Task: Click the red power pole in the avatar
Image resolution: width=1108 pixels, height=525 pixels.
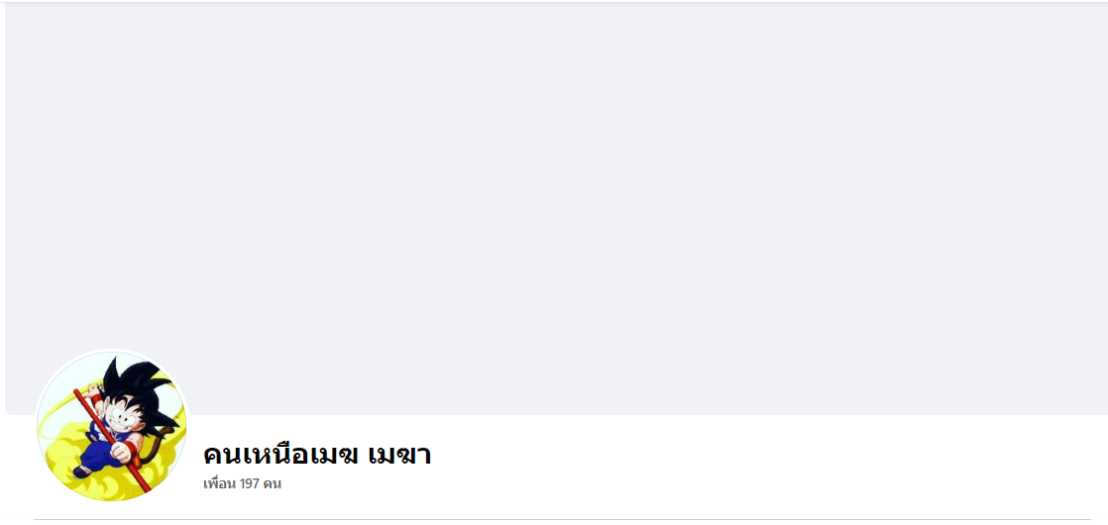Action: coord(112,440)
